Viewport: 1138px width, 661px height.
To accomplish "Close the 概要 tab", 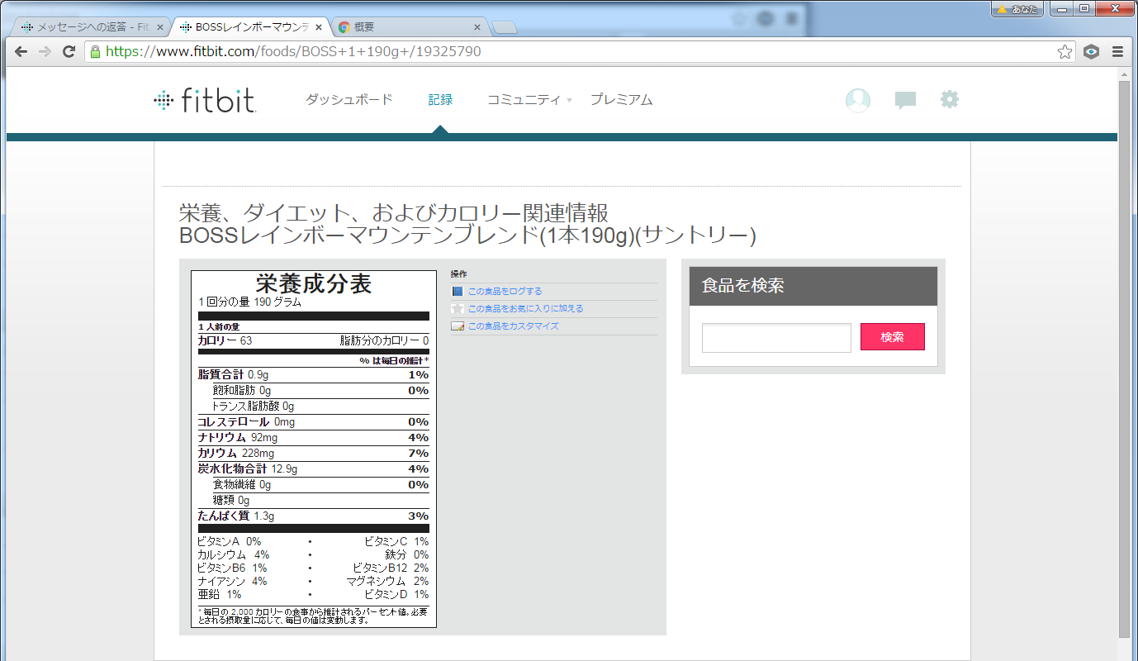I will click(477, 27).
